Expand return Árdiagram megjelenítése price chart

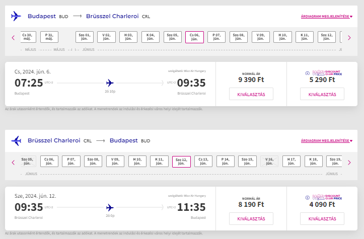click(327, 141)
